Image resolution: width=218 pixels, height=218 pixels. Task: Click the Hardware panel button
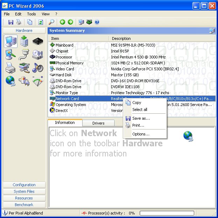pyautogui.click(x=24, y=30)
